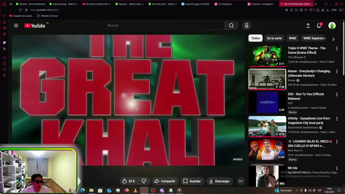Screen dimensions: 345x194
Task: Open Keane Everybody's Changing thumbnail
Action: pyautogui.click(x=267, y=79)
